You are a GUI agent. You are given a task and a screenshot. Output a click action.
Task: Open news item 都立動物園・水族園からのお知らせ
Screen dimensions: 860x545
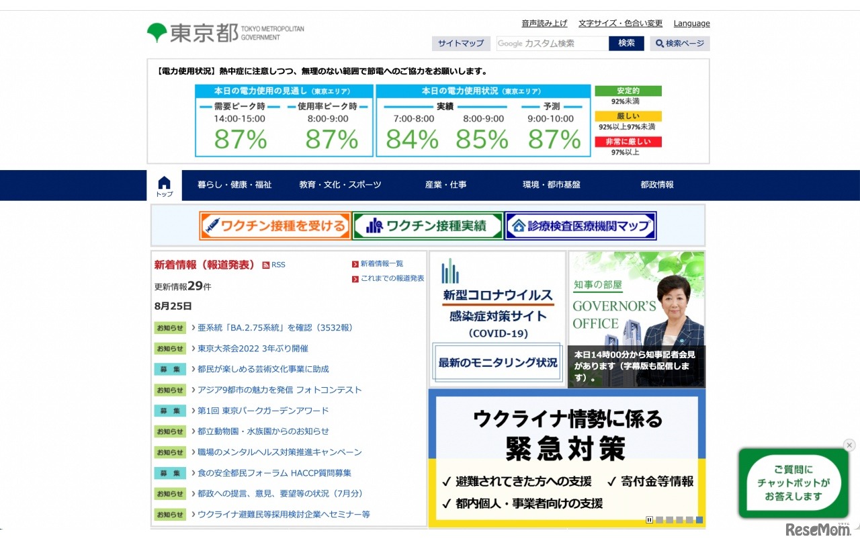pyautogui.click(x=263, y=431)
